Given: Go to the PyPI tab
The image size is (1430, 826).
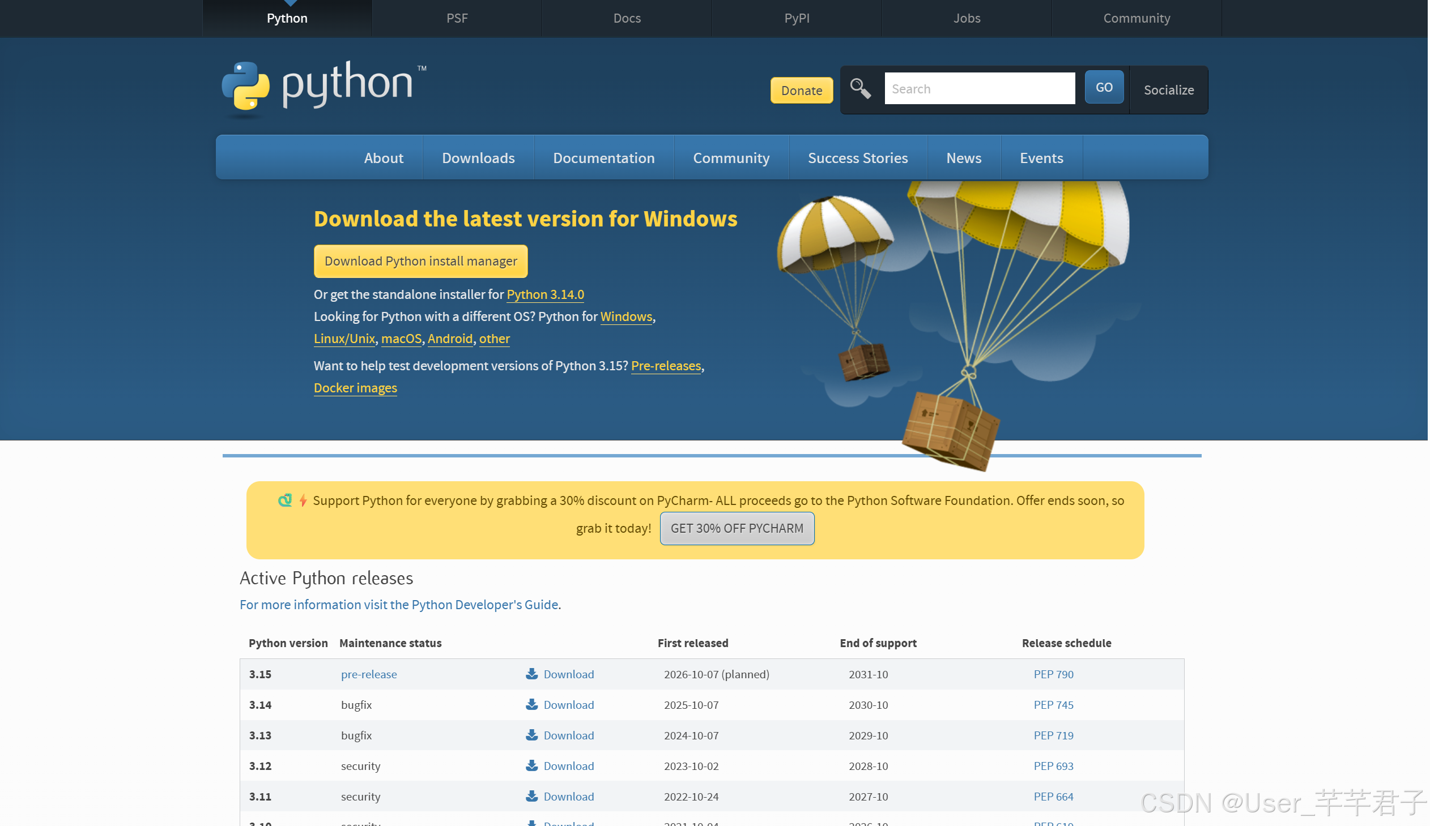Looking at the screenshot, I should (797, 18).
